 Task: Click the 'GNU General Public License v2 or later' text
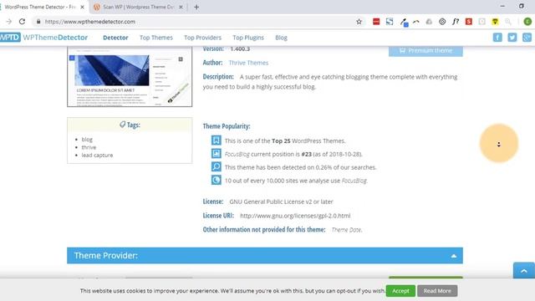[x=281, y=202]
